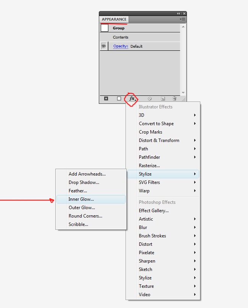
Task: Expand the 3D effects submenu
Action: tap(163, 115)
